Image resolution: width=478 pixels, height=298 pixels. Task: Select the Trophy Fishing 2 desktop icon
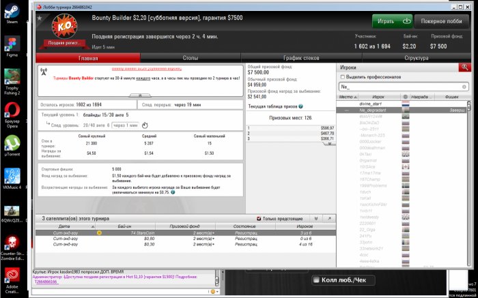12,82
